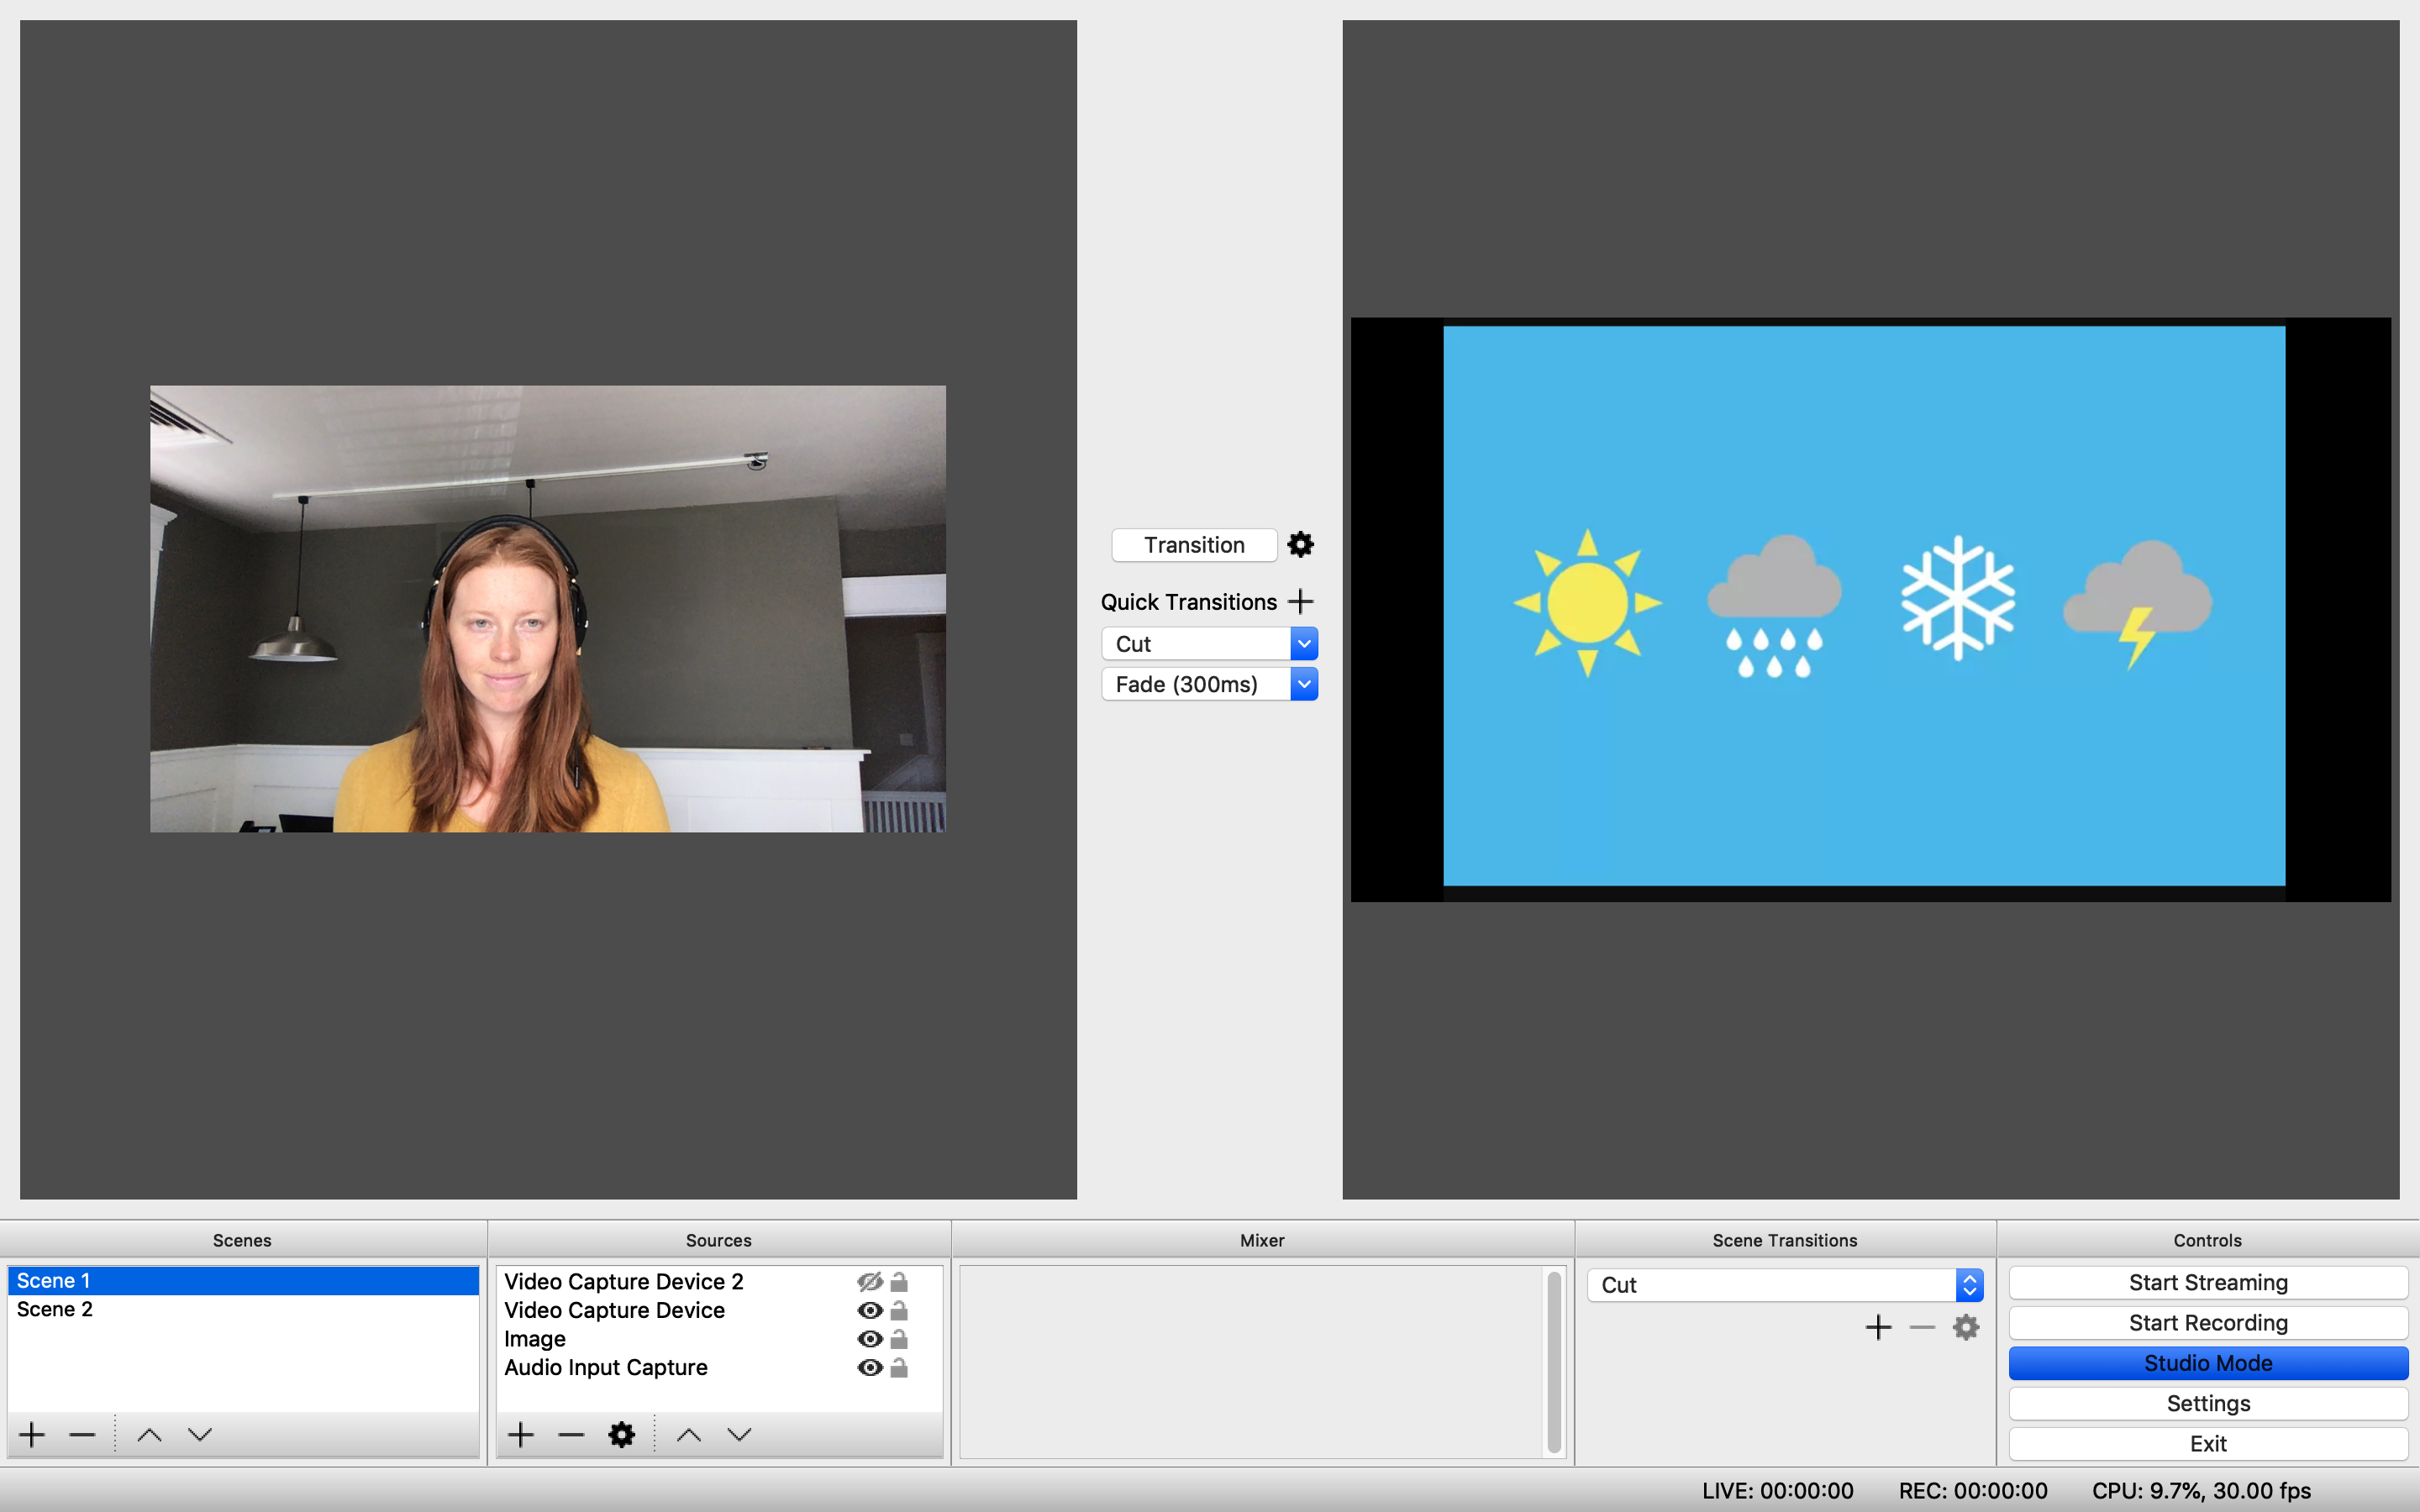Toggle Audio Input Capture visibility eye
Viewport: 2420px width, 1512px height.
(x=869, y=1368)
